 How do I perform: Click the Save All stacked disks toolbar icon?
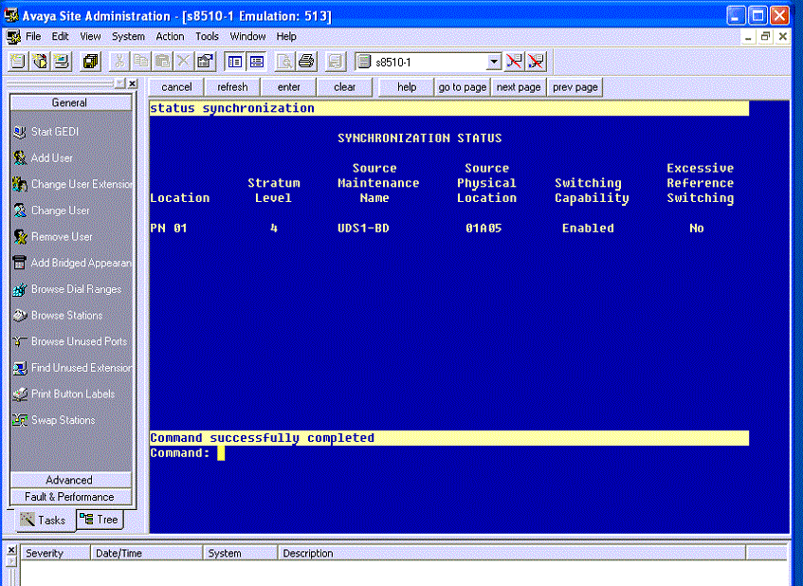click(x=90, y=62)
